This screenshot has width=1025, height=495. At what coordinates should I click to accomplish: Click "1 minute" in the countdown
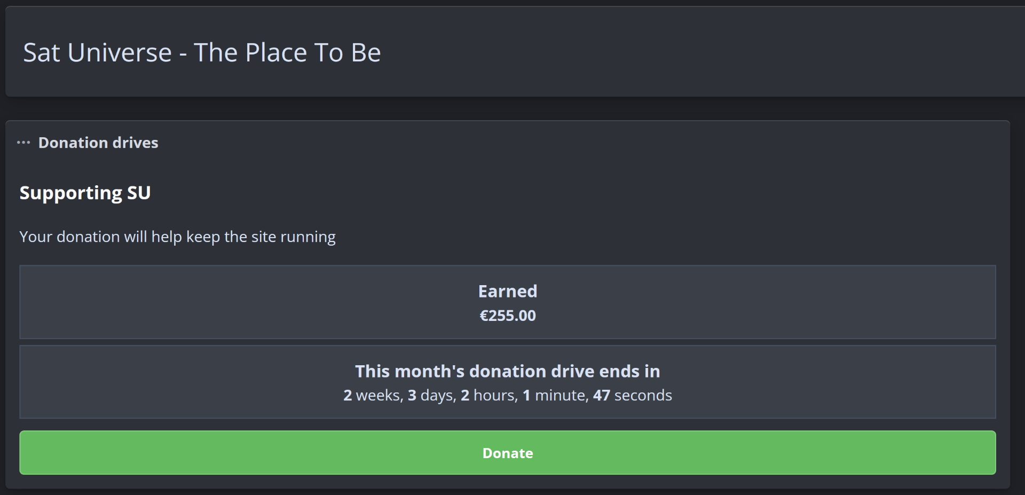555,395
